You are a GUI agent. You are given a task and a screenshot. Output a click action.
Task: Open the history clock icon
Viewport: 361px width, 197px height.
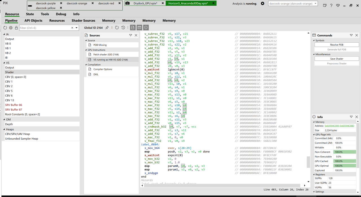[x=123, y=28]
